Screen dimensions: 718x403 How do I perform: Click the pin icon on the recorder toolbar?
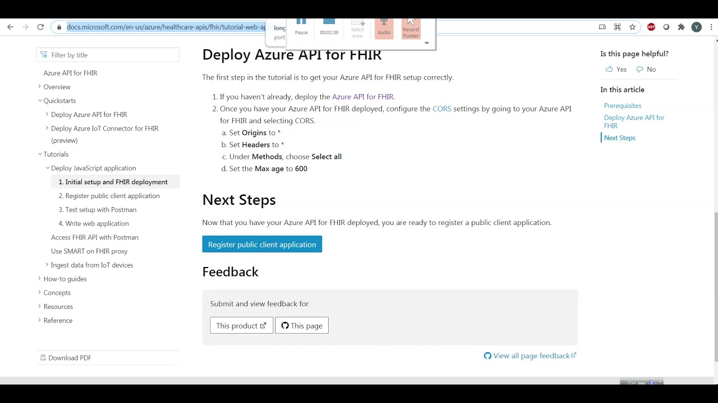click(x=426, y=43)
